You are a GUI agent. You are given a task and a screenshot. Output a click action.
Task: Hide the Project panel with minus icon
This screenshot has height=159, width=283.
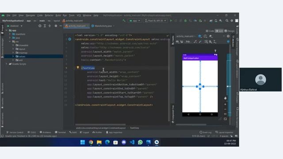61,26
